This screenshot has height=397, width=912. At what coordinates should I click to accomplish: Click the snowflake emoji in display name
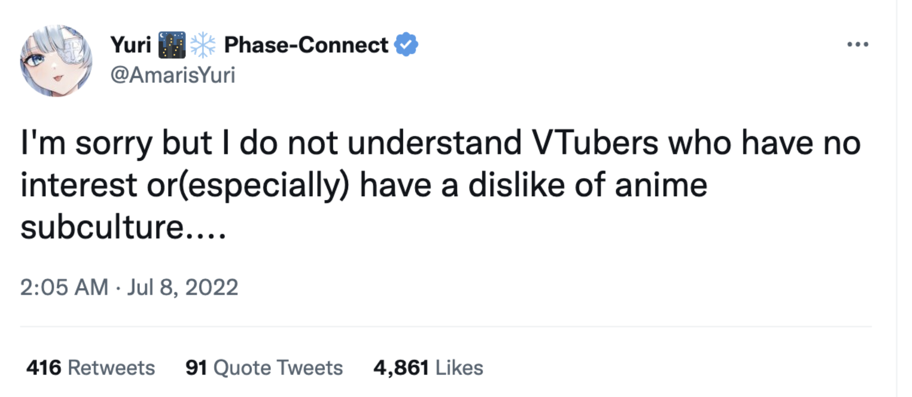203,45
